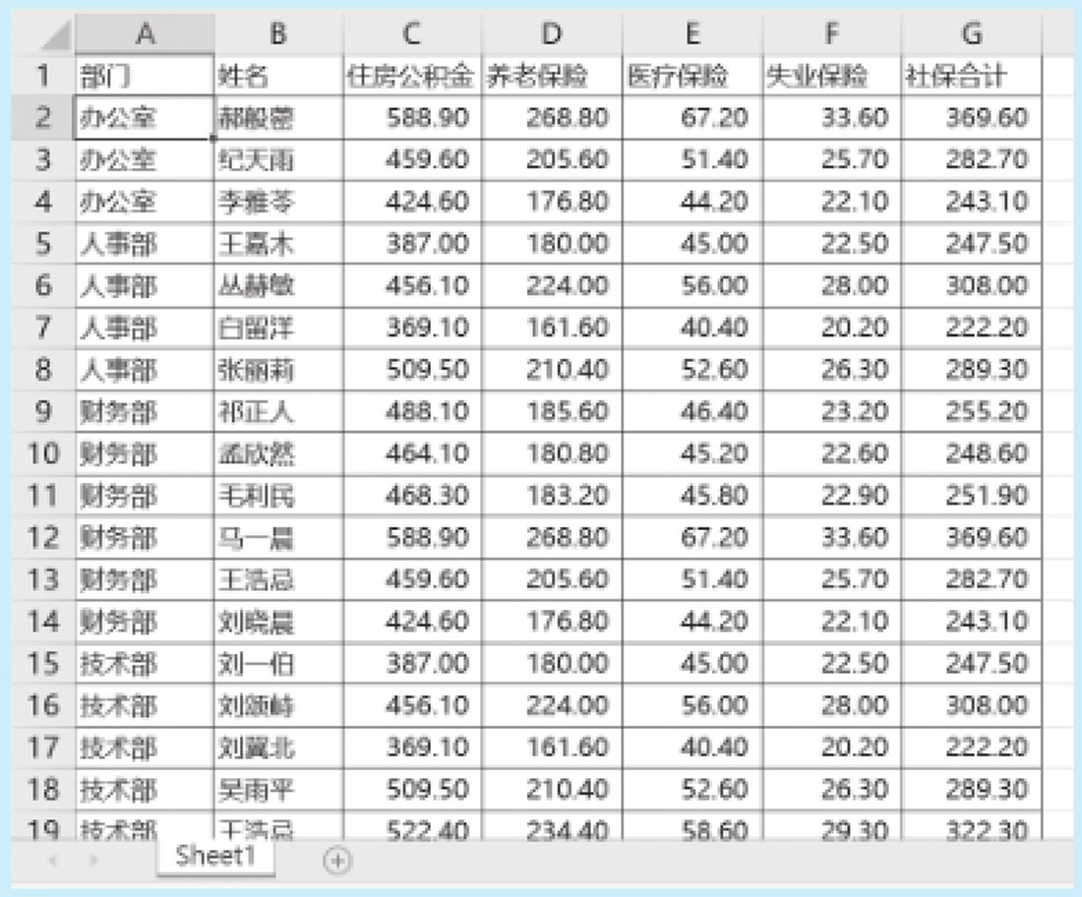
Task: Select the name cell 孟欣然
Action: pos(278,454)
